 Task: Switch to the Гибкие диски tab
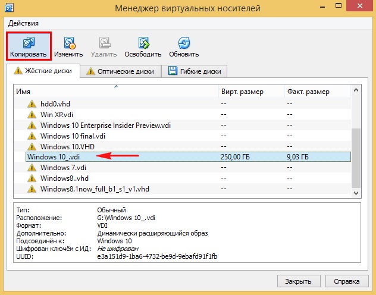point(194,71)
